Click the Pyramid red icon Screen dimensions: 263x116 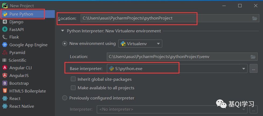point(5,53)
